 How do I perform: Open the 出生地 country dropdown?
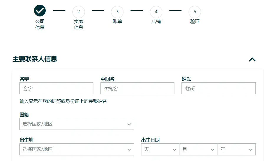click(x=77, y=149)
